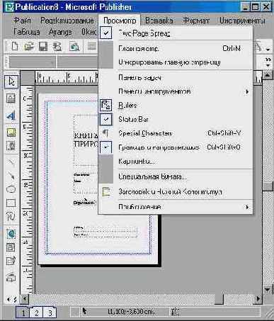274x321 pixels.
Task: Go to page 1 tab
Action: (23, 312)
